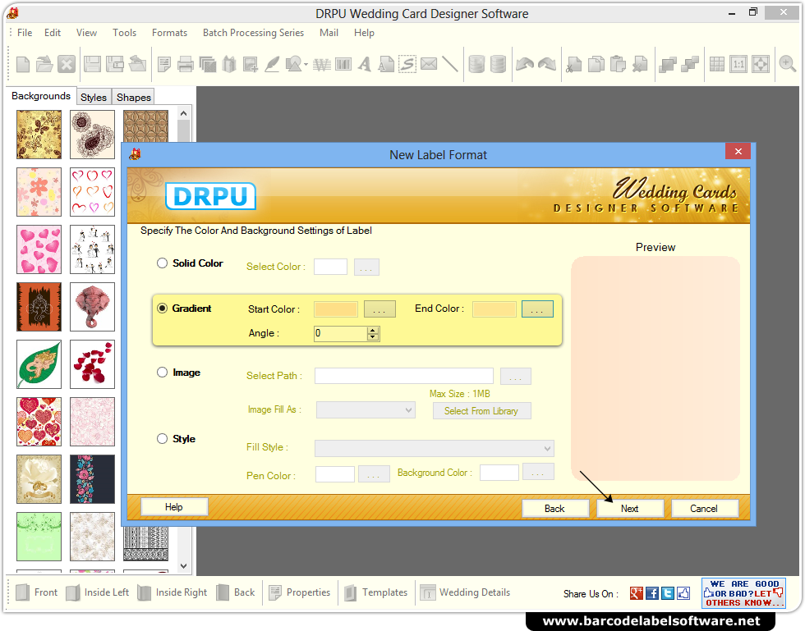Click the Save floppy disk icon
This screenshot has width=805, height=631.
92,65
